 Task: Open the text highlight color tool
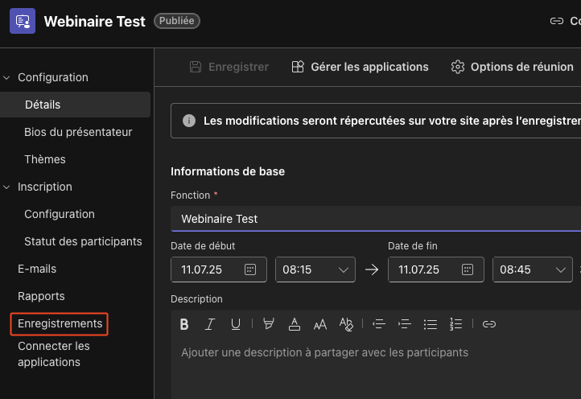click(269, 324)
